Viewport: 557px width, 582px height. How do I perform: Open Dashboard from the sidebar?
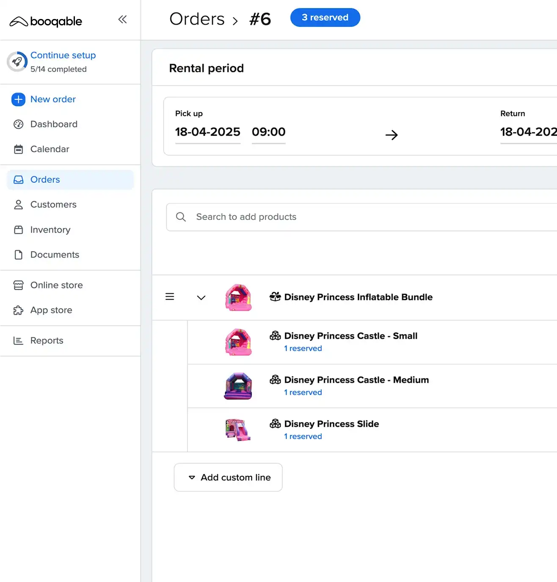[54, 124]
